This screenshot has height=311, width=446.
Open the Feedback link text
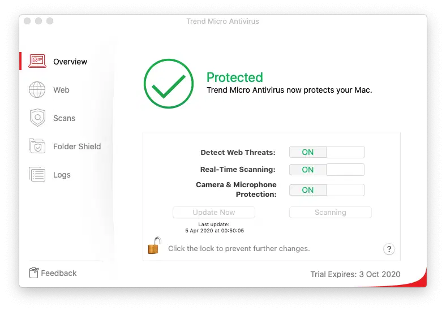point(59,273)
